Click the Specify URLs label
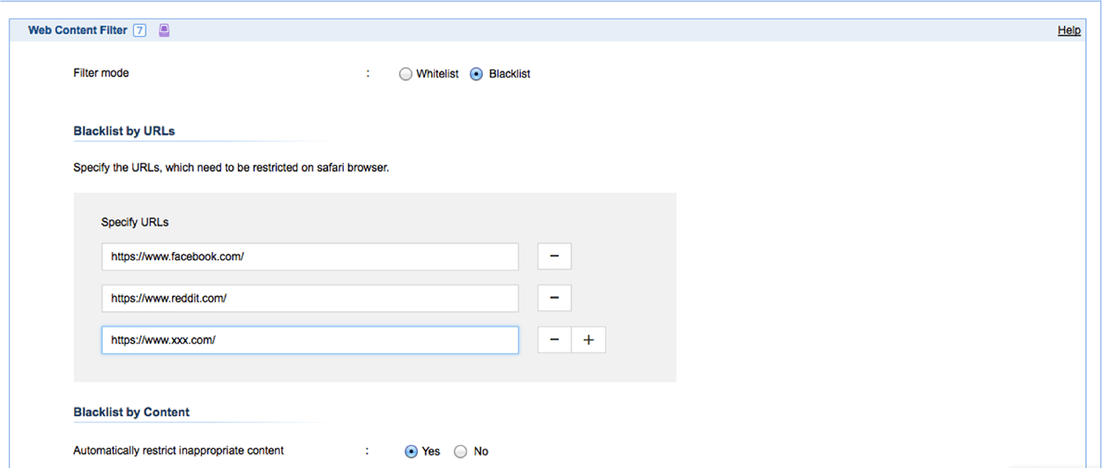1102x468 pixels. pos(135,222)
